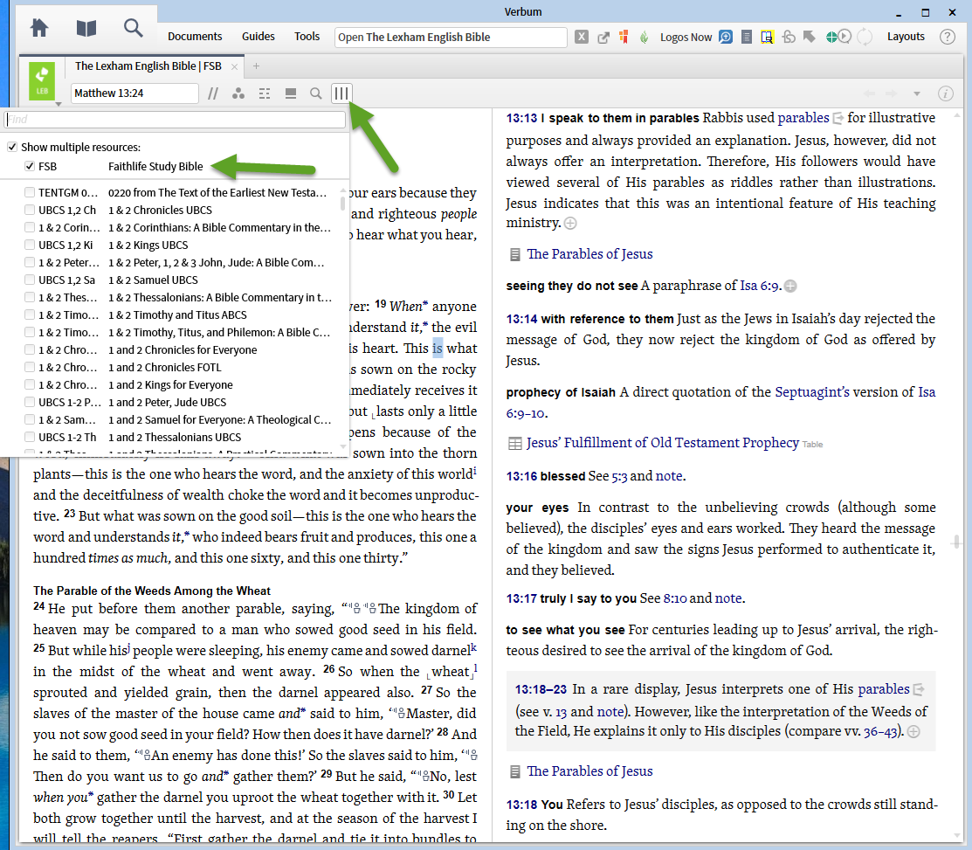Open history dropdown arrow near info icon

coord(916,94)
